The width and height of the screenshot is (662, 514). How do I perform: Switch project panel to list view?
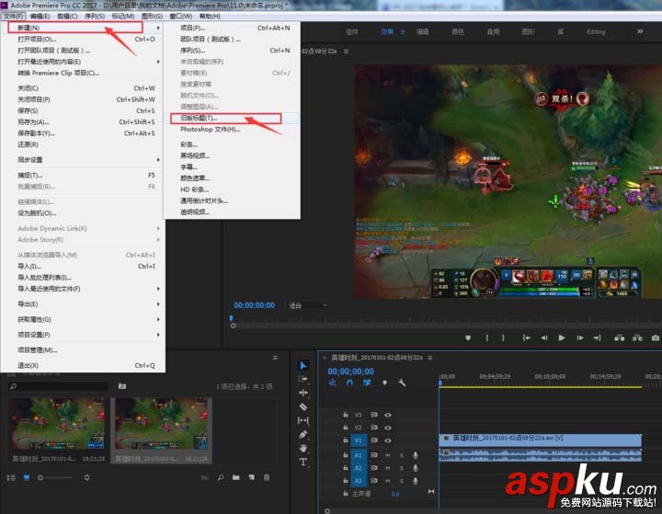[11, 477]
